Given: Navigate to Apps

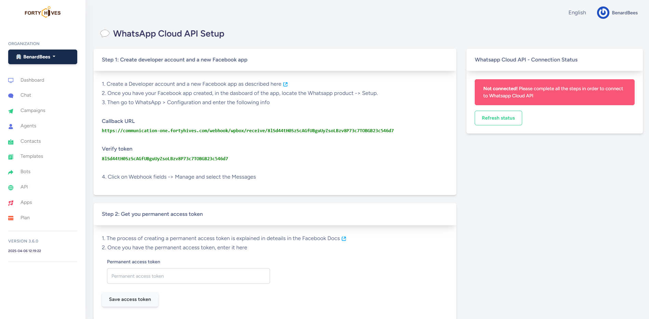Looking at the screenshot, I should point(26,202).
